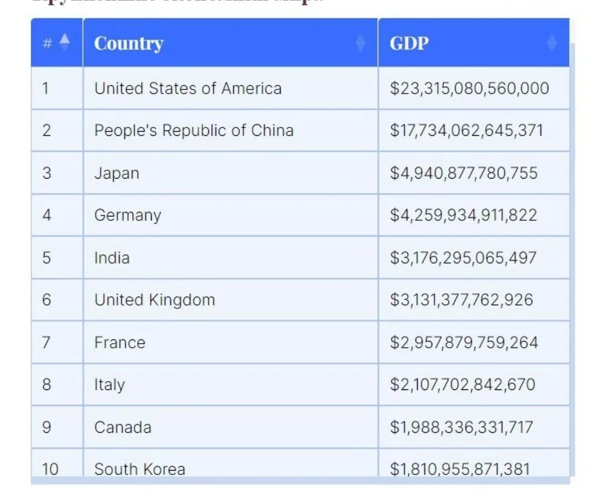
Task: Click the sort icon in GDP header
Action: (x=551, y=43)
